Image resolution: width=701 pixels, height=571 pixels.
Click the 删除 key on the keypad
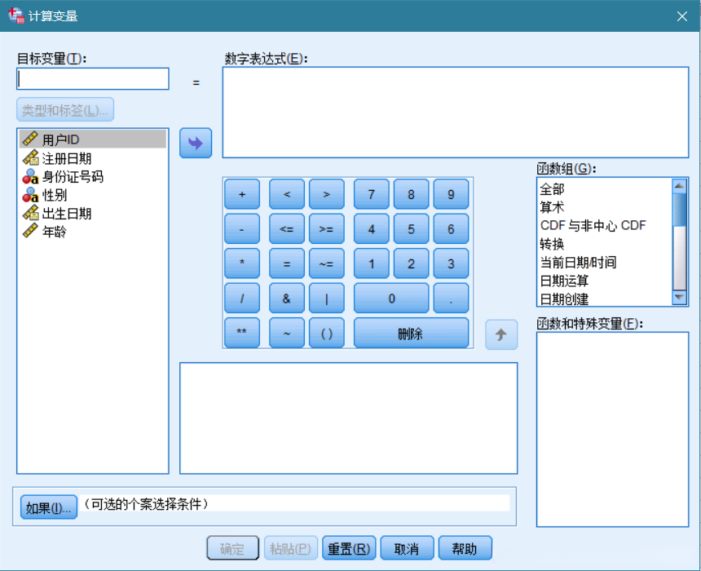pos(411,333)
